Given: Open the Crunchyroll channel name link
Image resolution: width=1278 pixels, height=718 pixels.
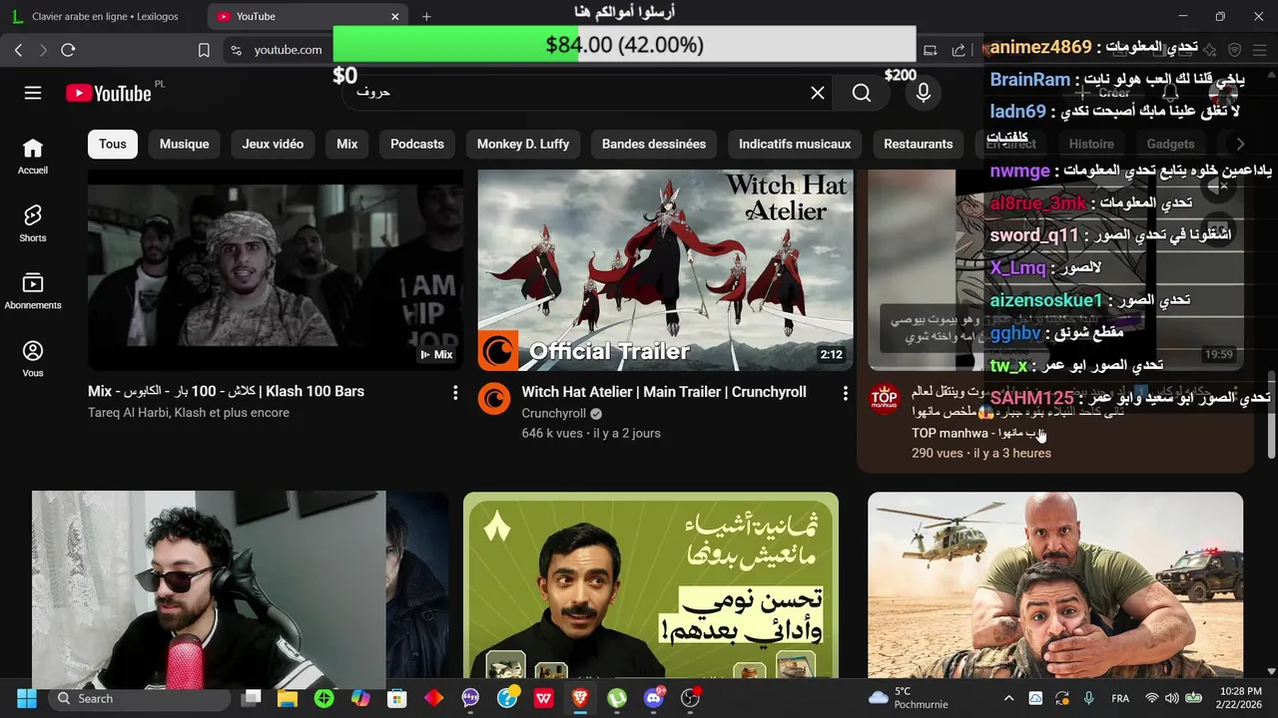Looking at the screenshot, I should click(553, 413).
